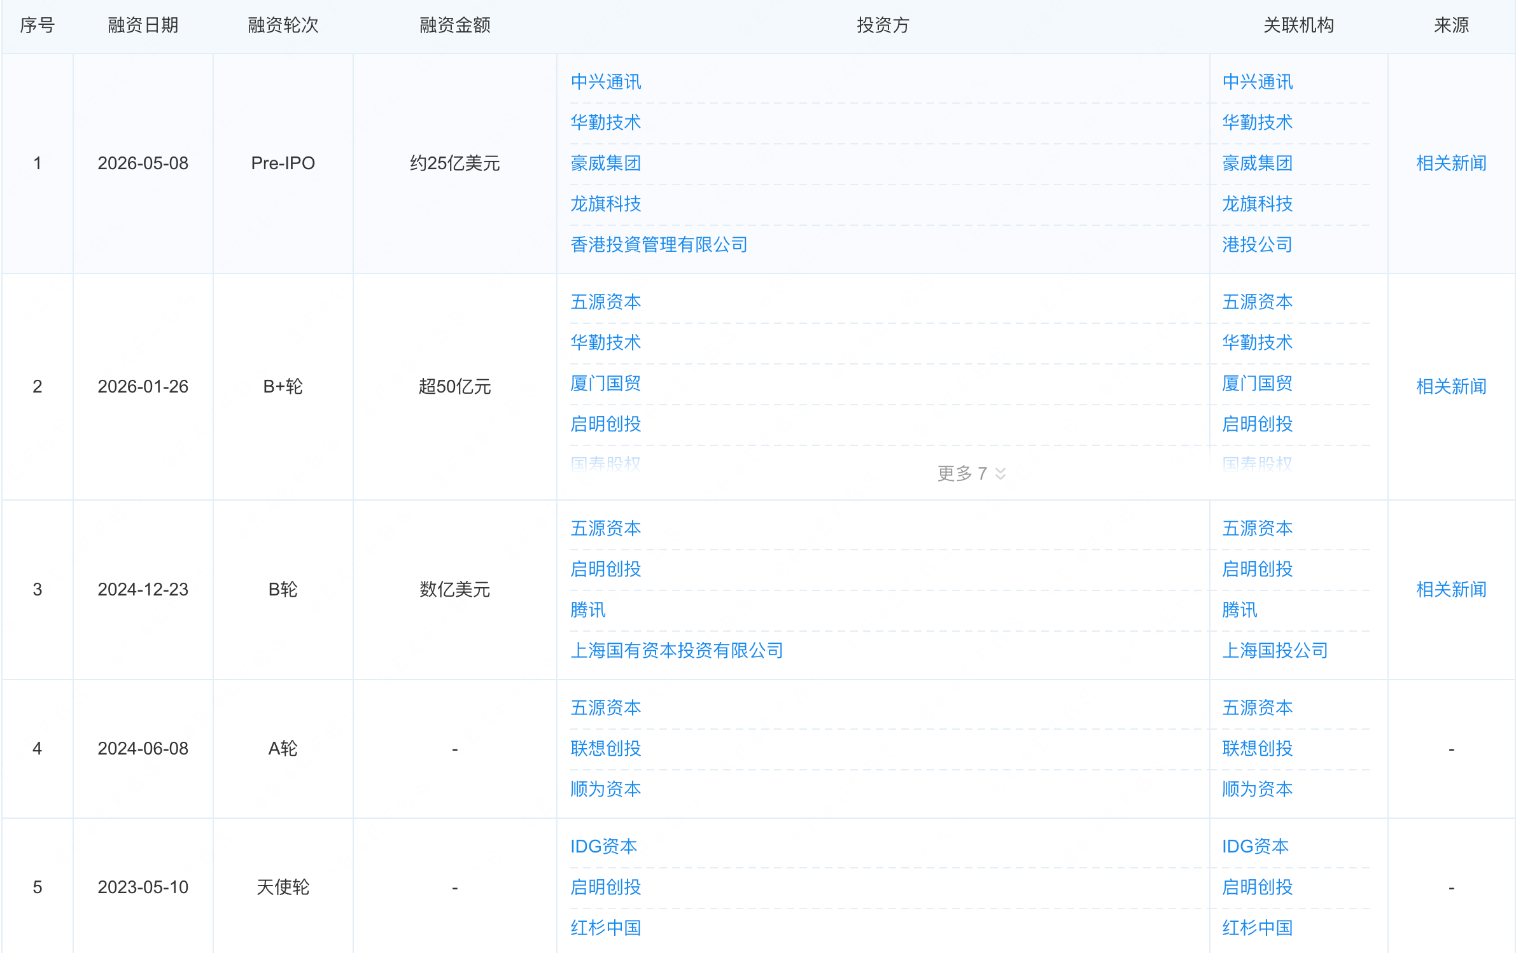Expand the 更多 7 investors list

(x=971, y=473)
